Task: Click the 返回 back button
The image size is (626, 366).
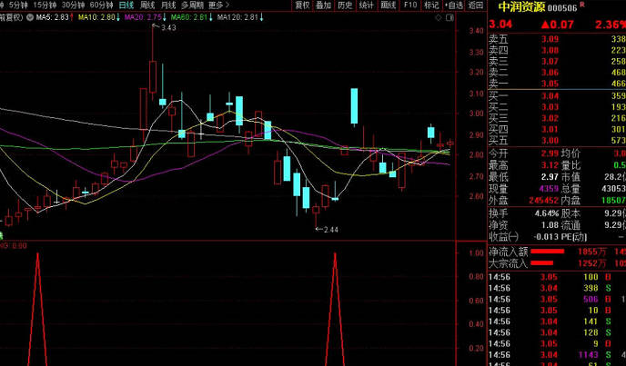Action: pos(476,5)
